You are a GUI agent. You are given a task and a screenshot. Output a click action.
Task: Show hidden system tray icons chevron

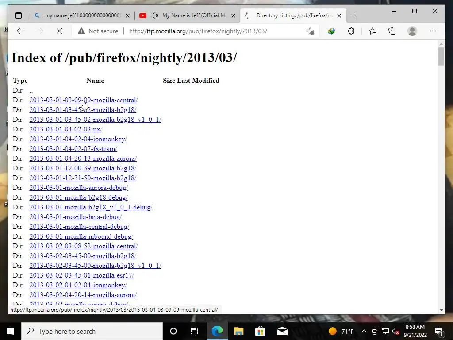[364, 331]
